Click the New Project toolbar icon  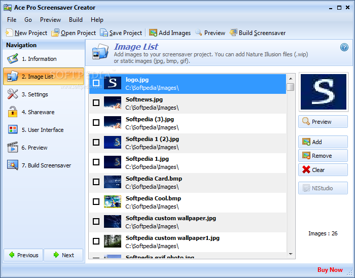pyautogui.click(x=9, y=33)
